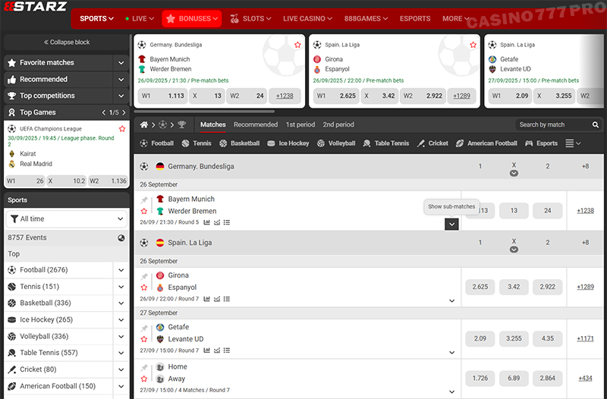This screenshot has width=607, height=399.
Task: Favorite the Bayern Munich featured card star
Action: point(297,45)
